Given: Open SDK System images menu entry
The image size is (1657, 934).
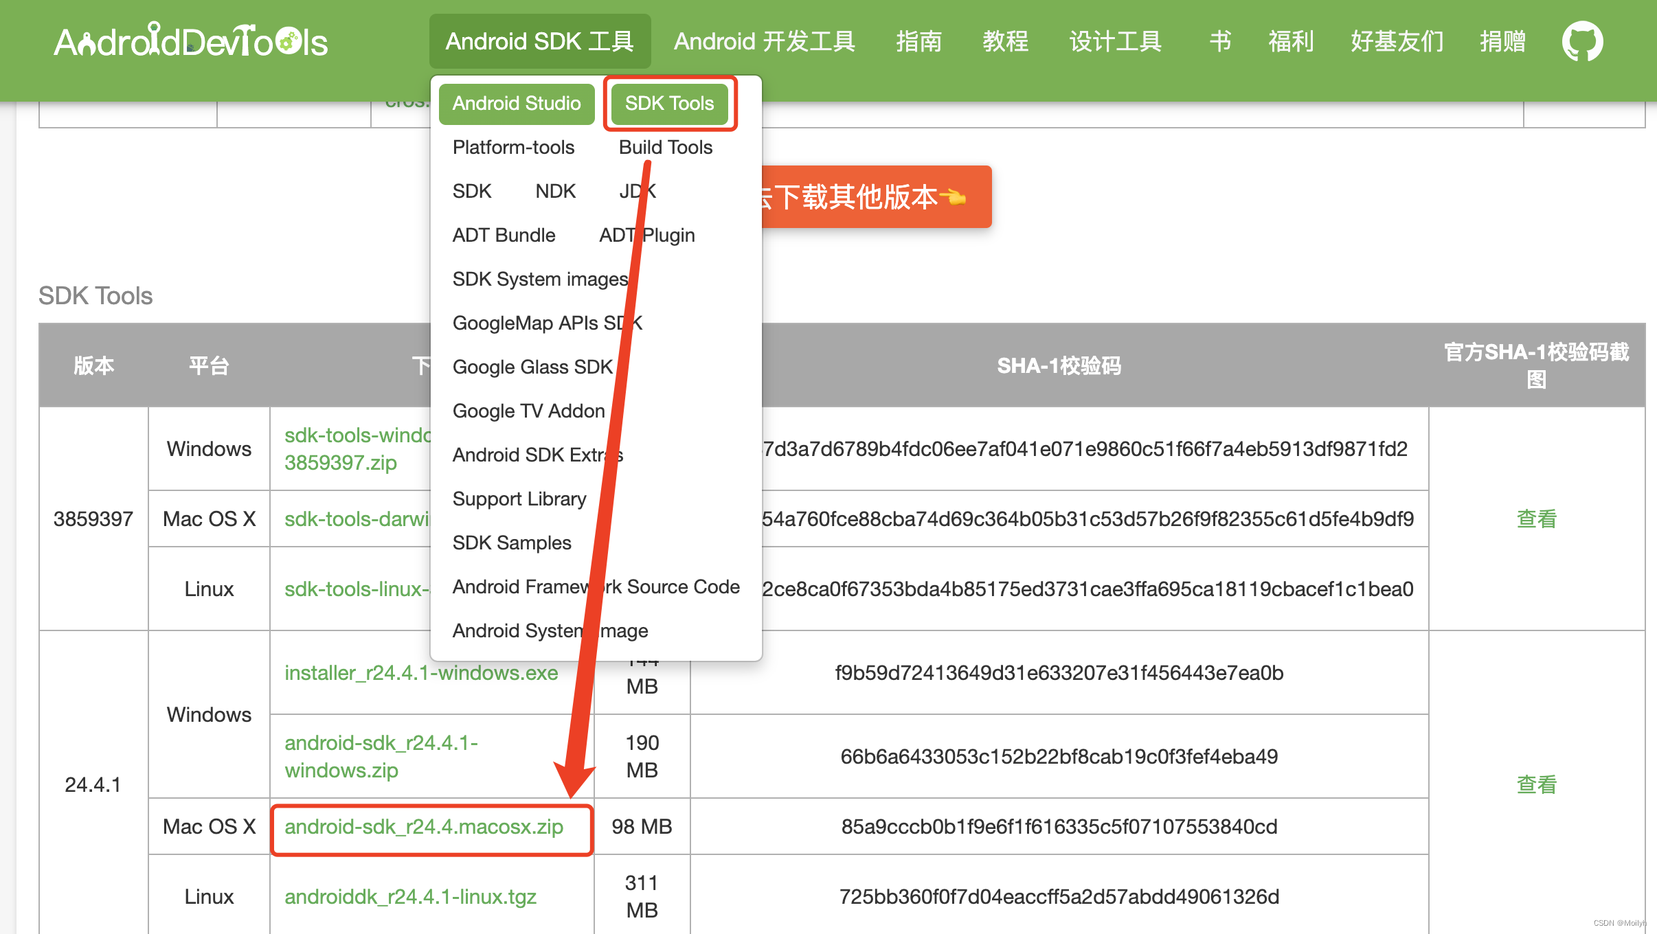Looking at the screenshot, I should coord(540,279).
